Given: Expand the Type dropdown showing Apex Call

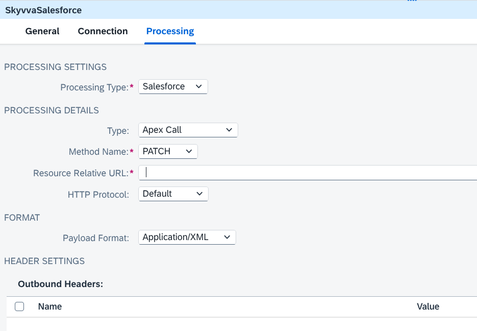Looking at the screenshot, I should tap(188, 130).
